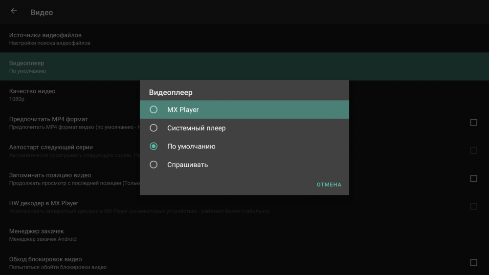Choose the Системный плеер radio option

pos(154,128)
